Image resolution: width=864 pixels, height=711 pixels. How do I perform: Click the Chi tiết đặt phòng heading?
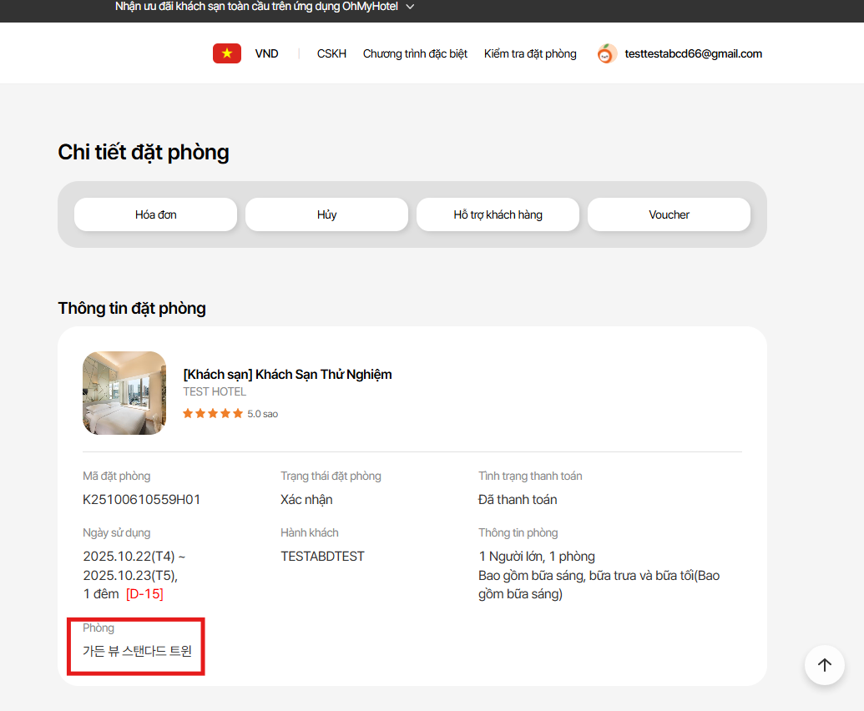(x=144, y=153)
